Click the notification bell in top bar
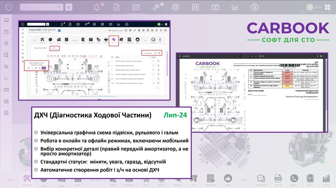The image size is (336, 188). click(x=97, y=7)
